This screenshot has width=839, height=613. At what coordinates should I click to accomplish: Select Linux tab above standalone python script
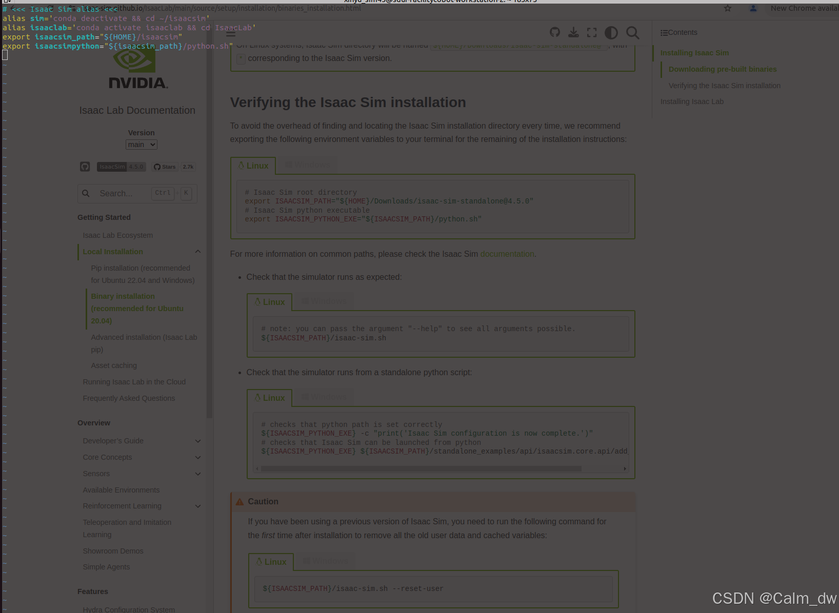[270, 398]
